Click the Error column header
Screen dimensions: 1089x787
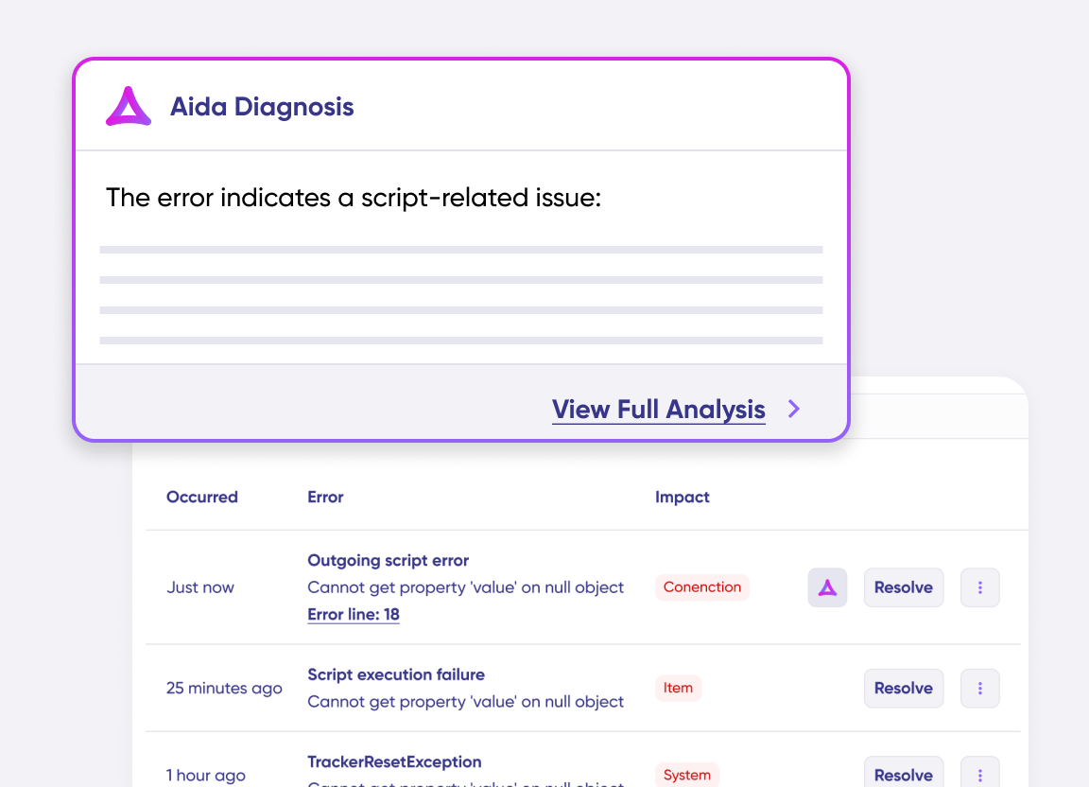[325, 497]
